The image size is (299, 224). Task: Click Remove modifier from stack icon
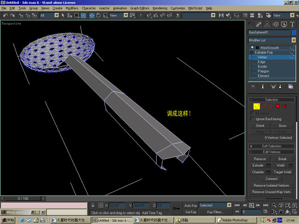coord(280,87)
